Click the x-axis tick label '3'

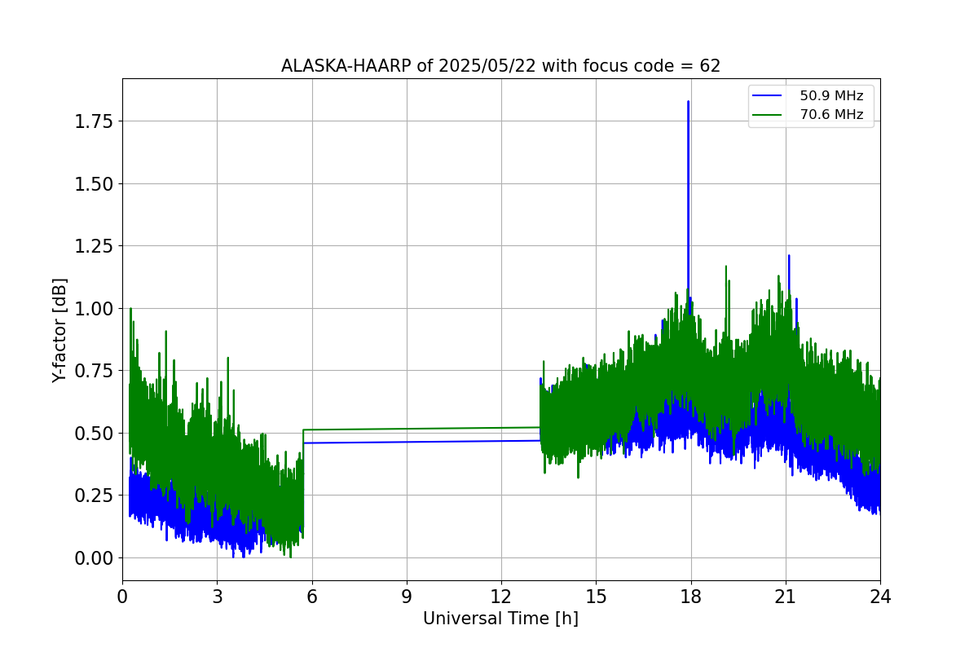pos(217,596)
